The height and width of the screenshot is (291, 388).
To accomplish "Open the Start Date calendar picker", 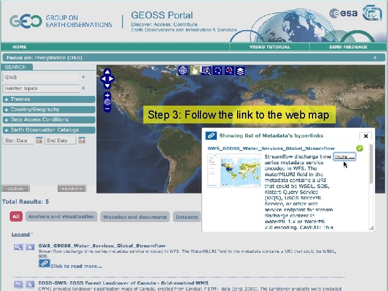I will click(x=39, y=140).
